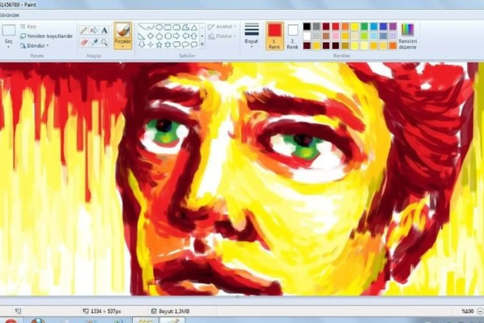The height and width of the screenshot is (323, 484).
Task: Select the Fill with color bucket
Action: (94, 30)
